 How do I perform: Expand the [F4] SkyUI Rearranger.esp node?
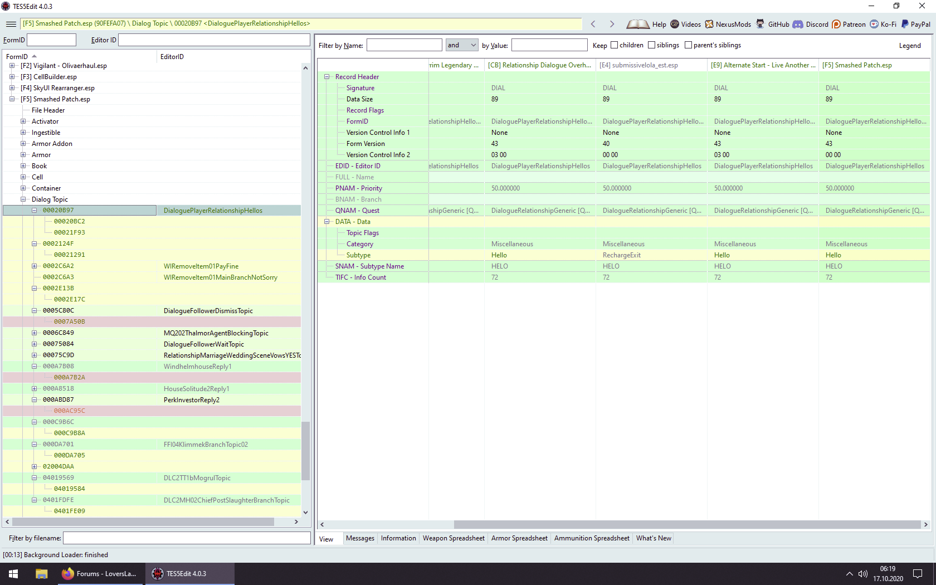[x=12, y=88]
